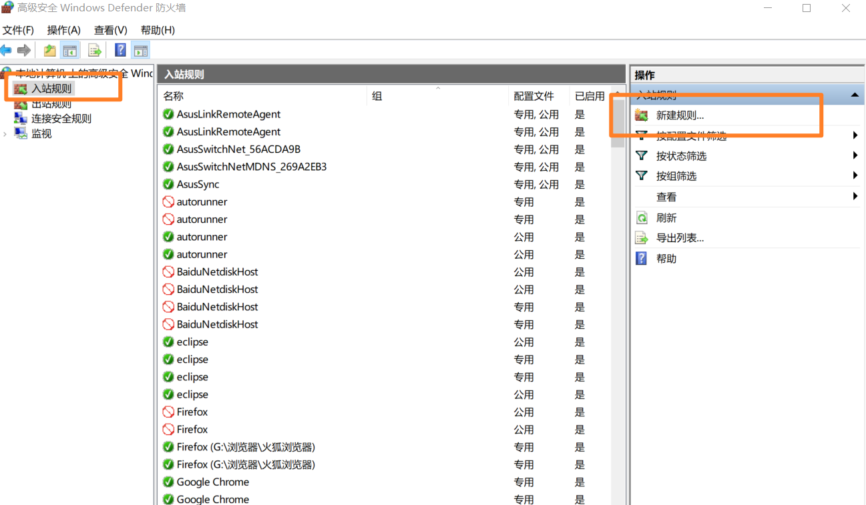Click the Export List toolbar icon
The width and height of the screenshot is (866, 505).
click(x=95, y=50)
